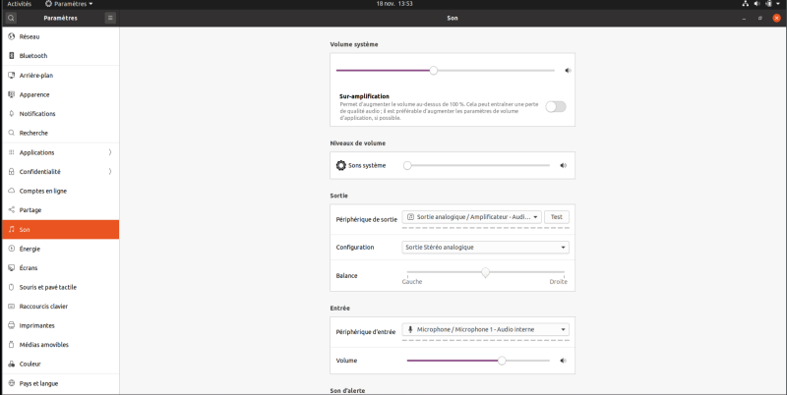Click the date and time in top bar

394,4
